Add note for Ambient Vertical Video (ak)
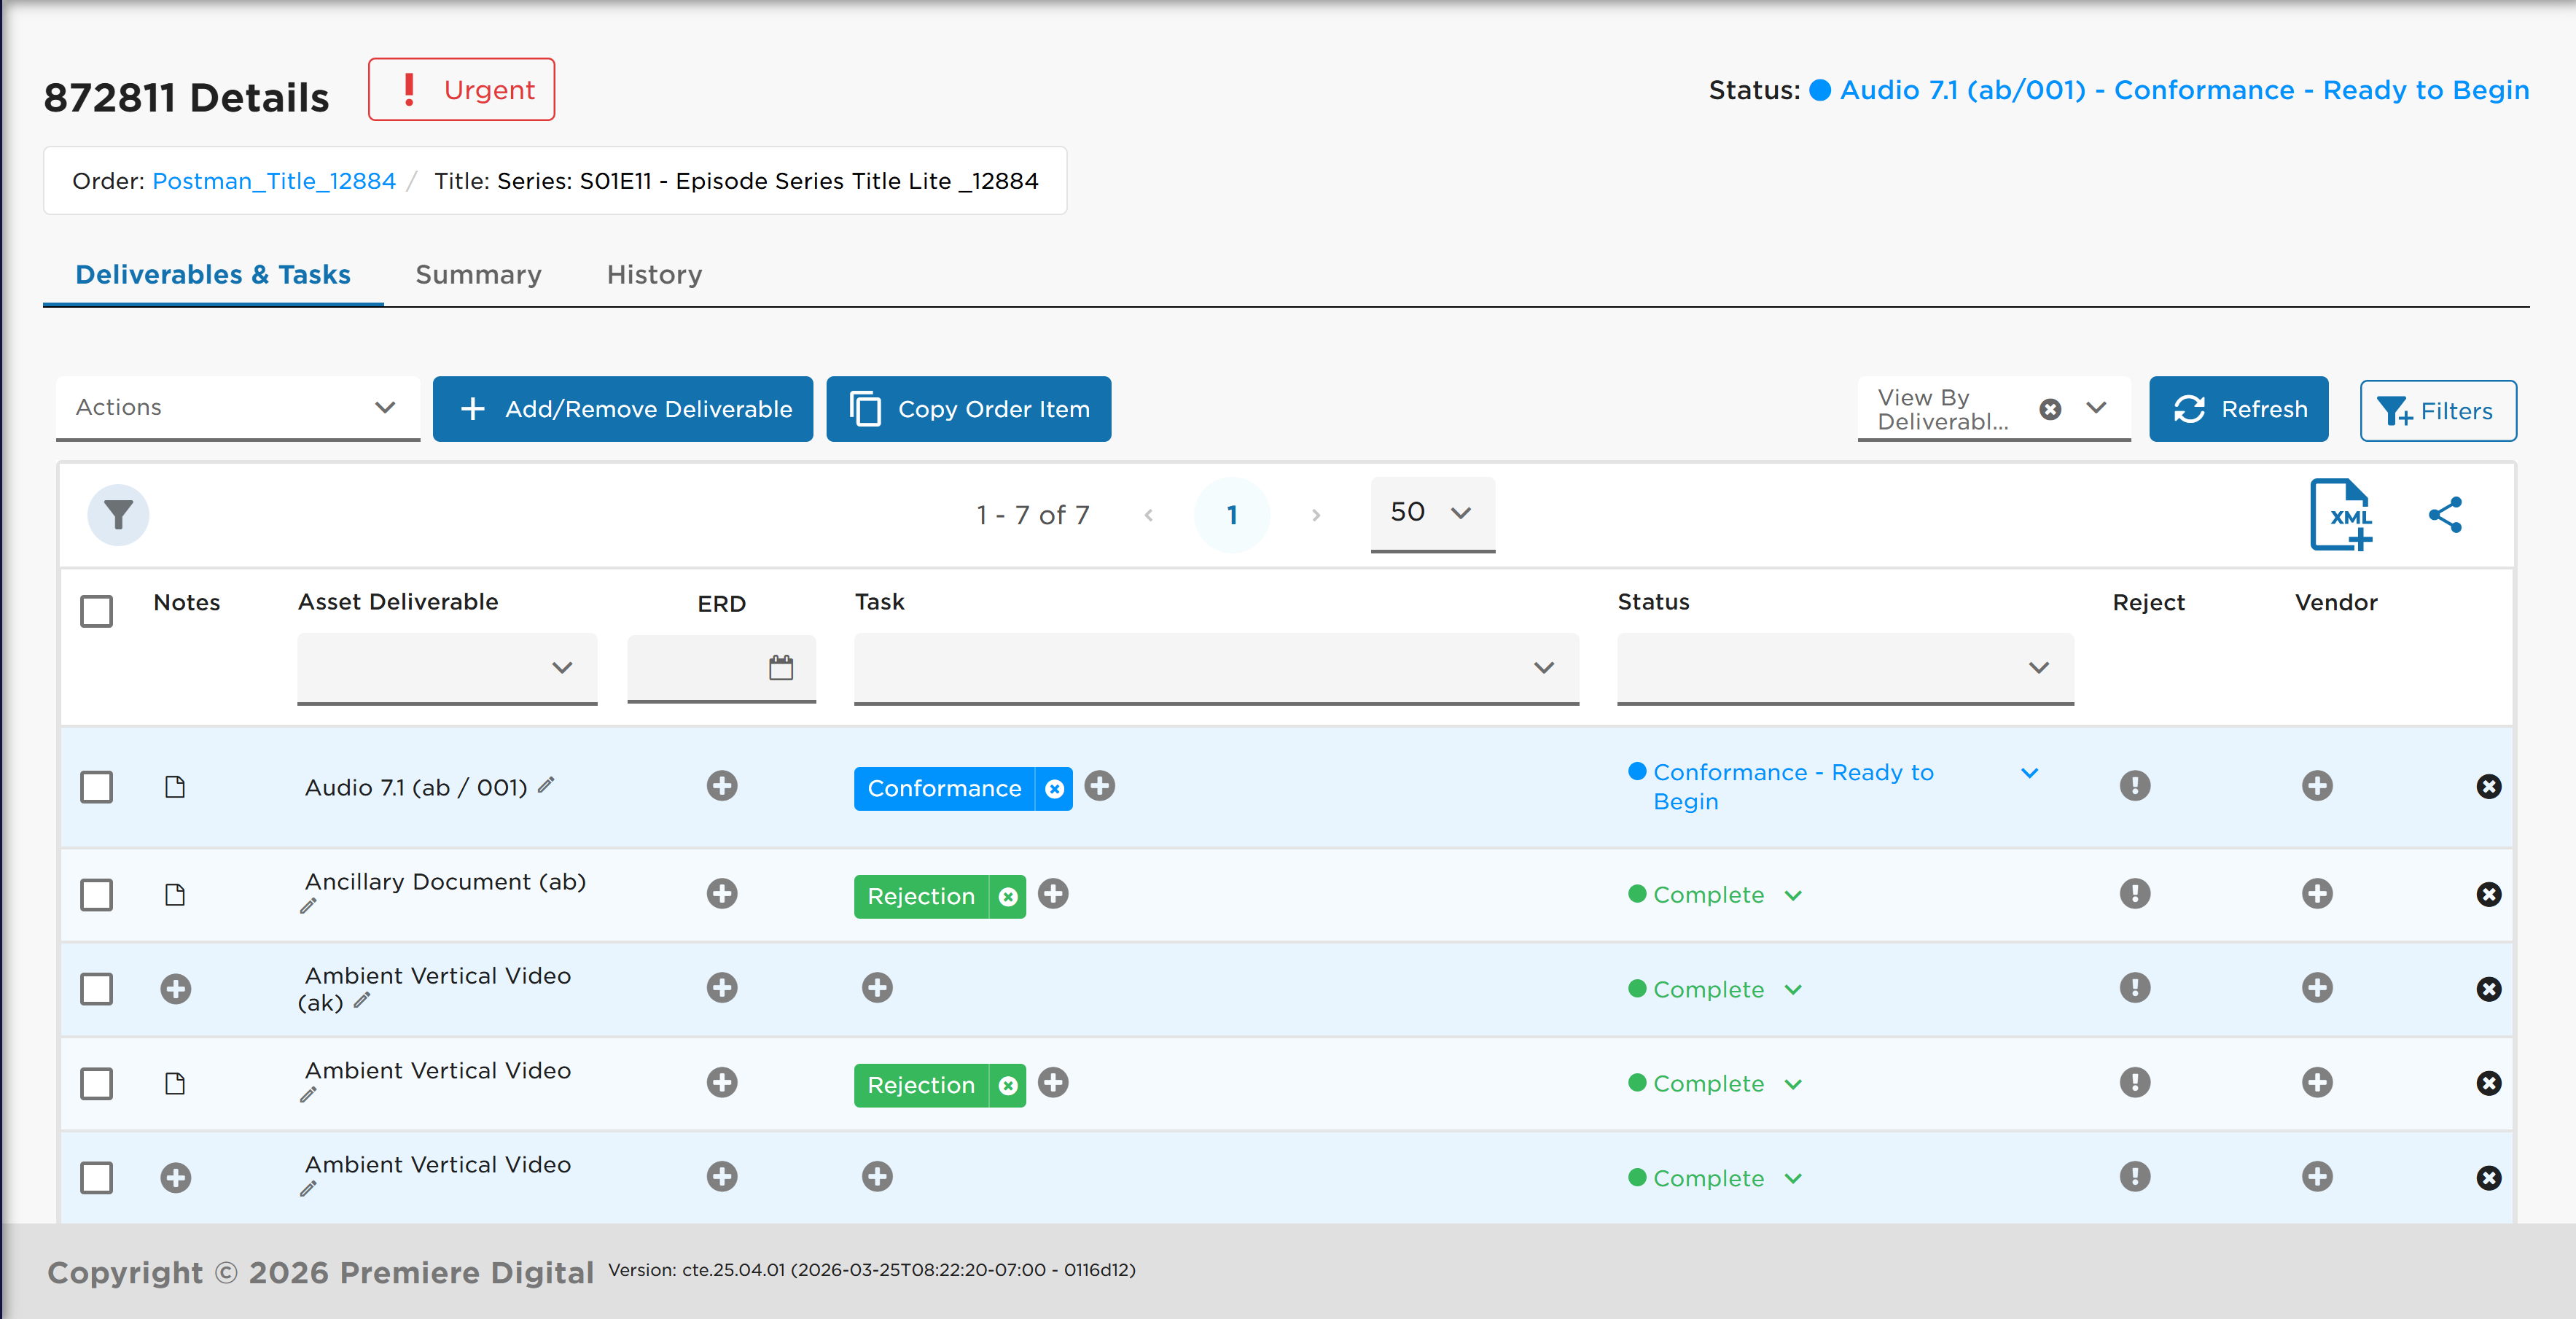This screenshot has width=2576, height=1319. (x=176, y=989)
